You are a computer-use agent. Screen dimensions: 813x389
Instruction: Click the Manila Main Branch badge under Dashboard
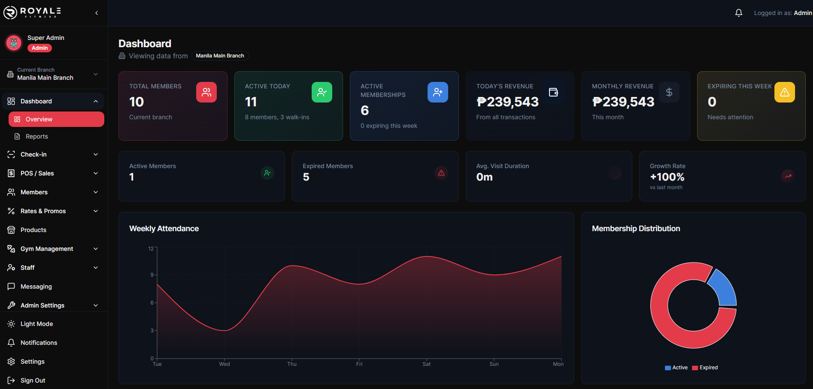[220, 56]
